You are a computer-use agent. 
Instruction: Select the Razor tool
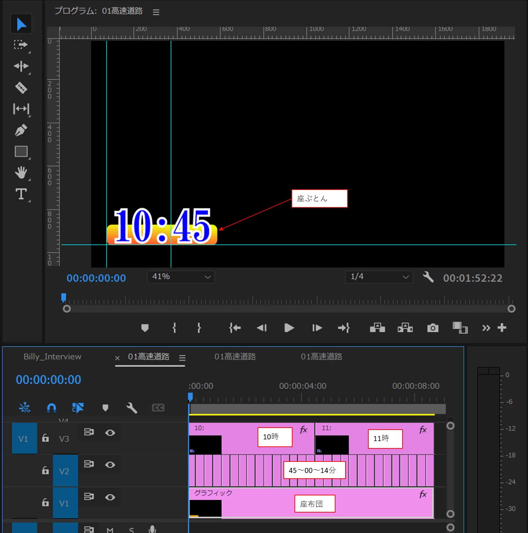point(21,88)
